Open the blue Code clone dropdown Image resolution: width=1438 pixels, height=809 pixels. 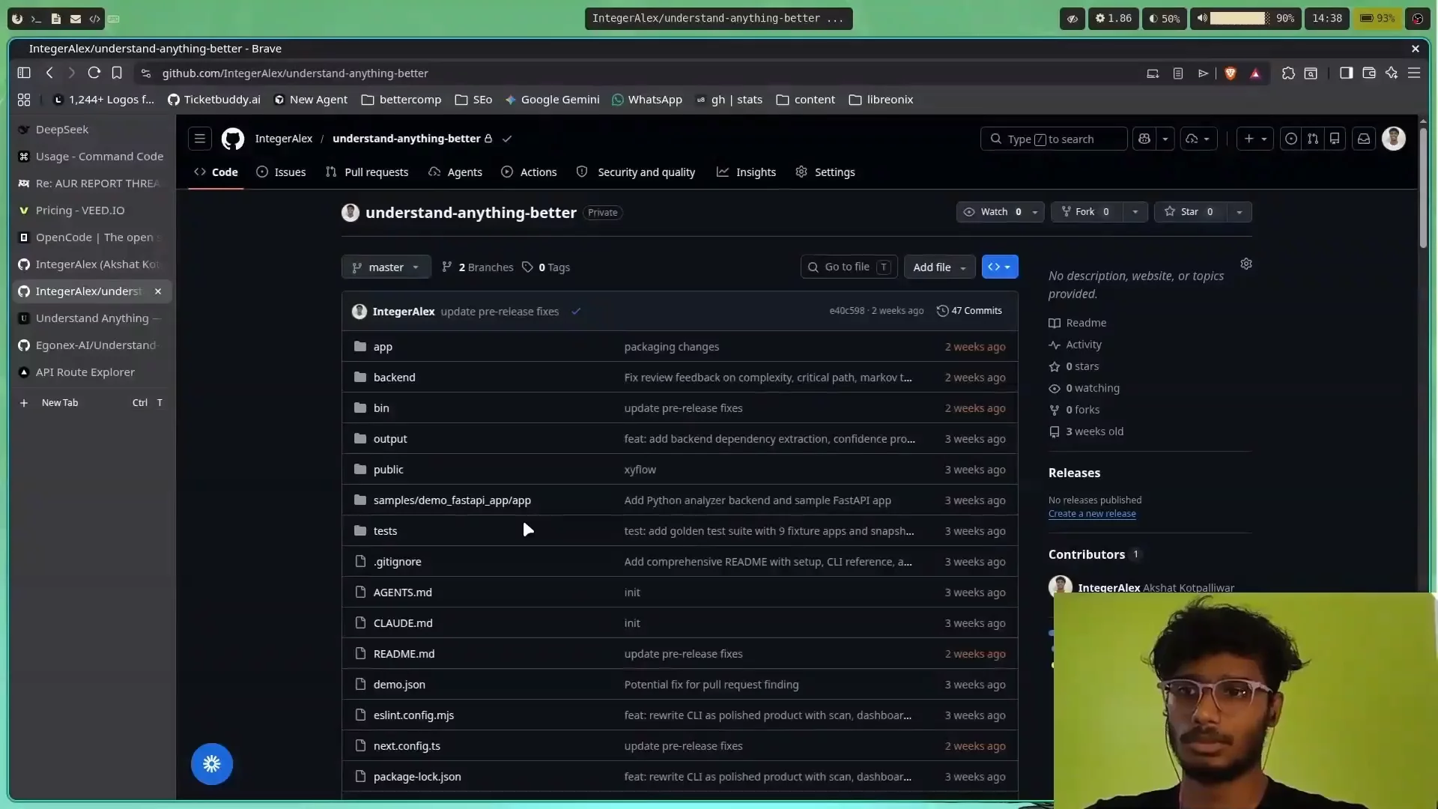click(1000, 267)
